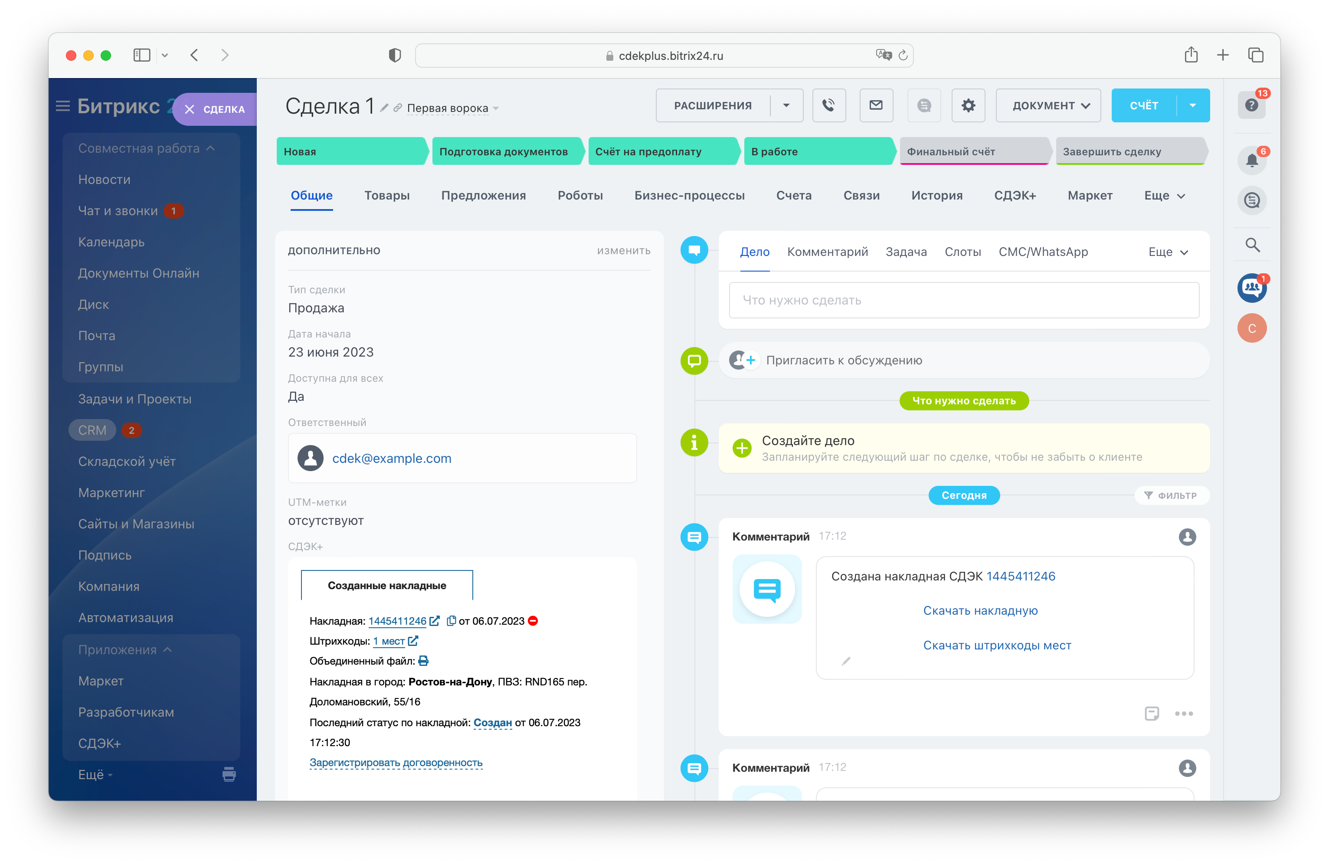Edit deal title pencil icon
The image size is (1329, 865).
coord(384,108)
